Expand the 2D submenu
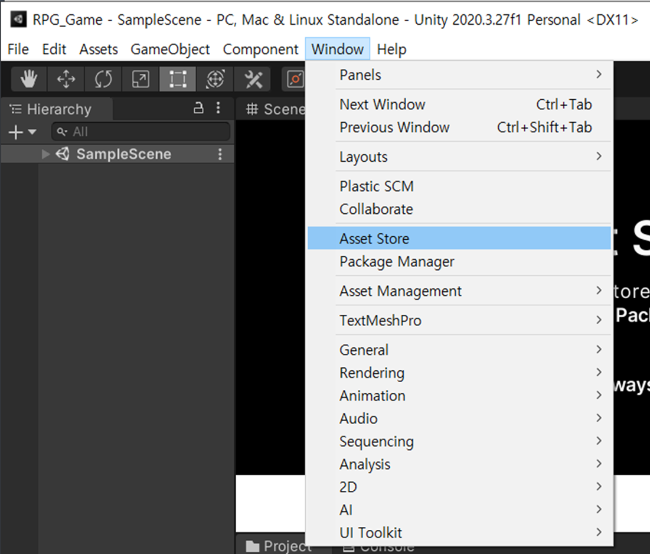Viewport: 650px width, 554px height. 459,487
